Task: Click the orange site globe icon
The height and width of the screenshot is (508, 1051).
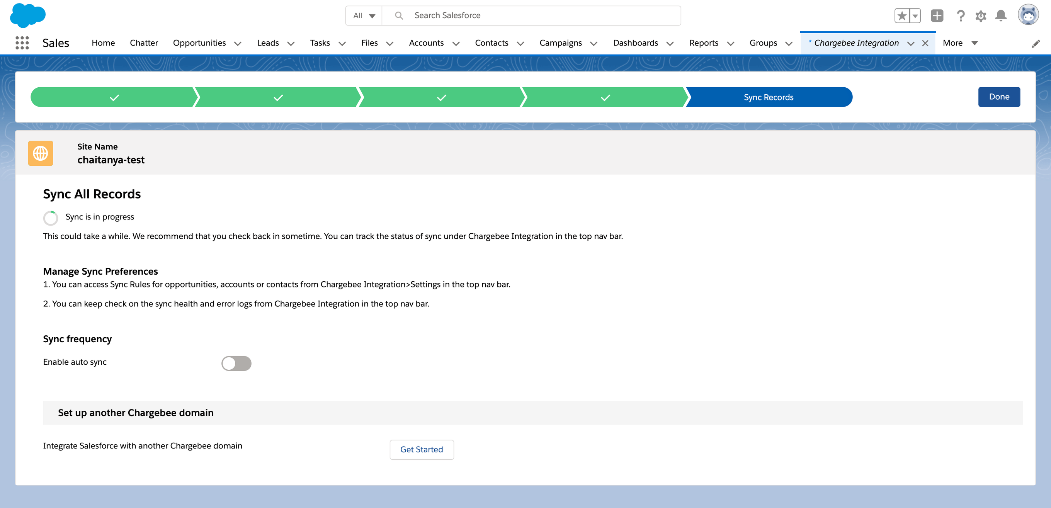Action: point(41,153)
